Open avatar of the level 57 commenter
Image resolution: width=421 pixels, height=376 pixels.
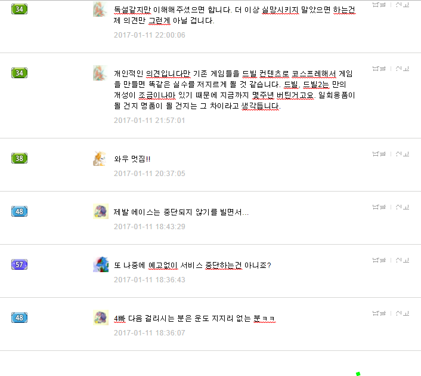[x=101, y=264]
